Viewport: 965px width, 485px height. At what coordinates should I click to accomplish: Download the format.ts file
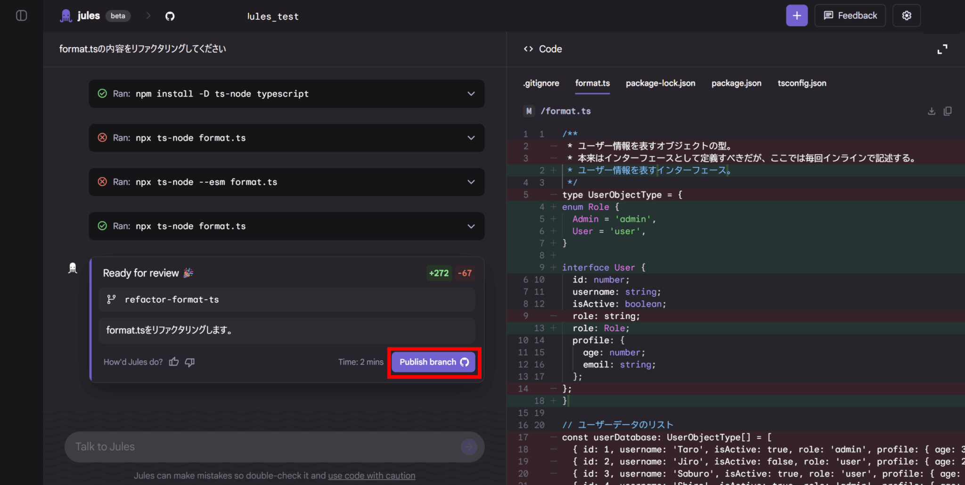click(x=932, y=111)
